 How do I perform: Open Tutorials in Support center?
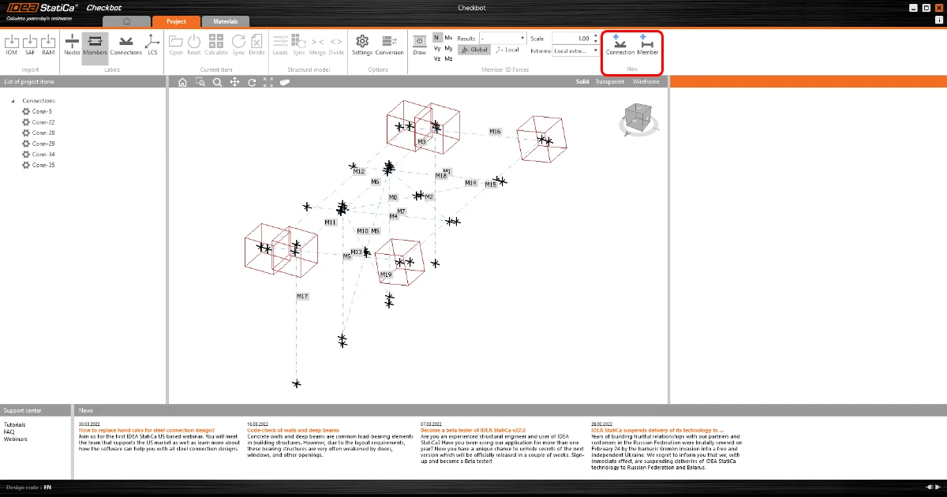[x=14, y=424]
